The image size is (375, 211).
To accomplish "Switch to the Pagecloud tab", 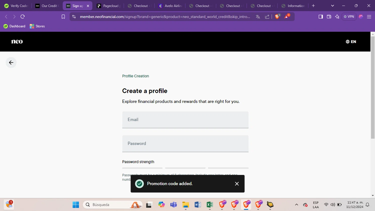I will coord(109,6).
